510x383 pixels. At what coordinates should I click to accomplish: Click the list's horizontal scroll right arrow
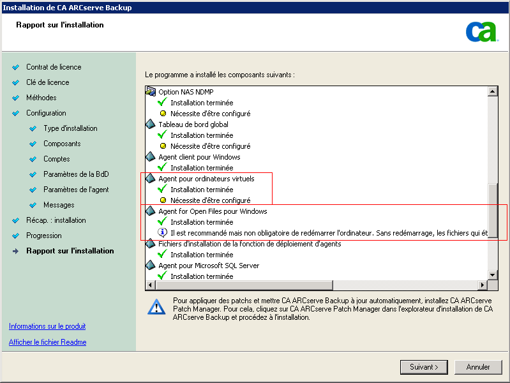483,285
